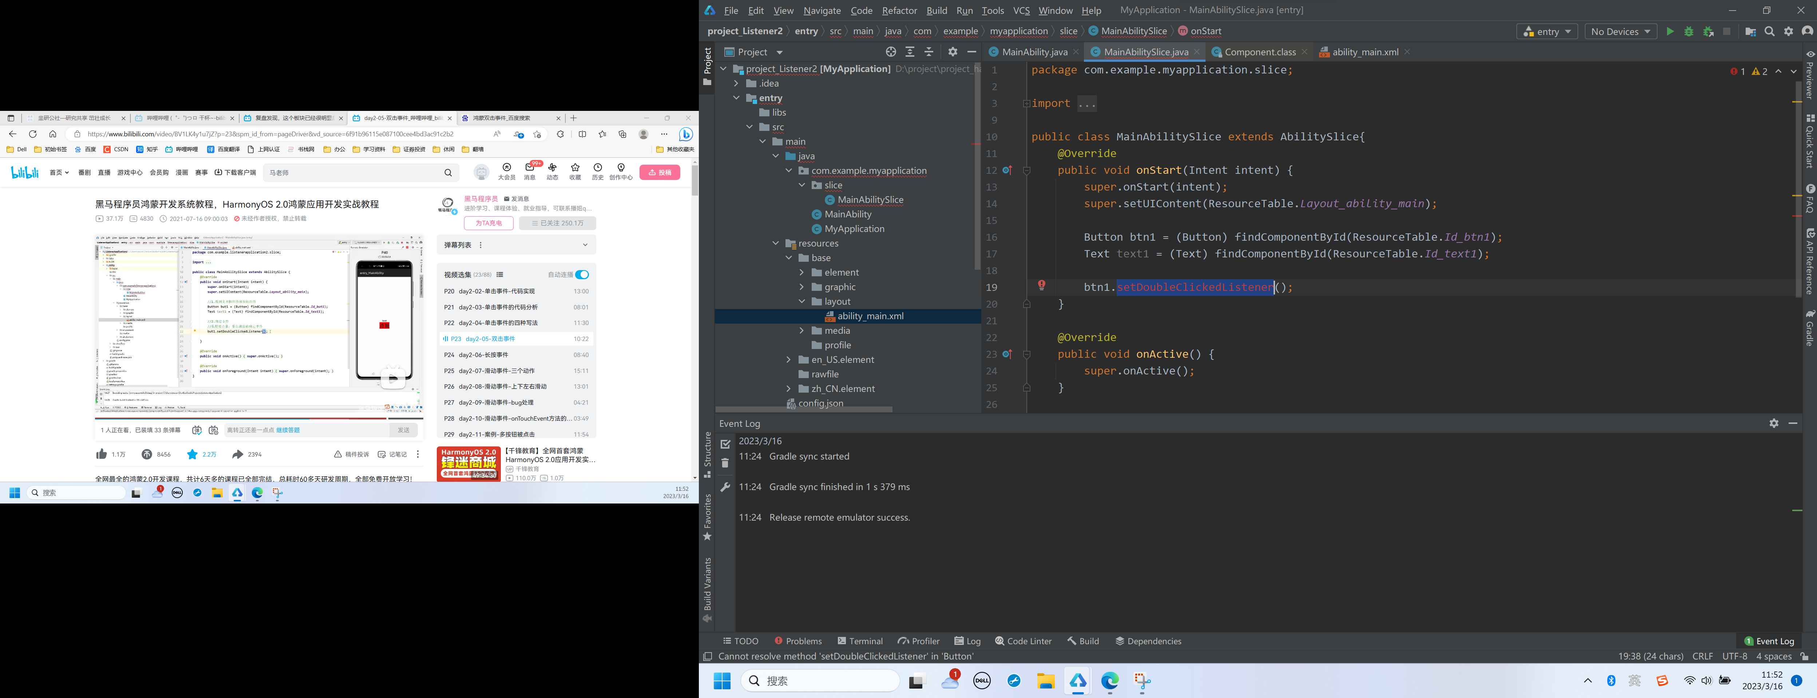
Task: Open Problems tool window tab
Action: coord(798,641)
